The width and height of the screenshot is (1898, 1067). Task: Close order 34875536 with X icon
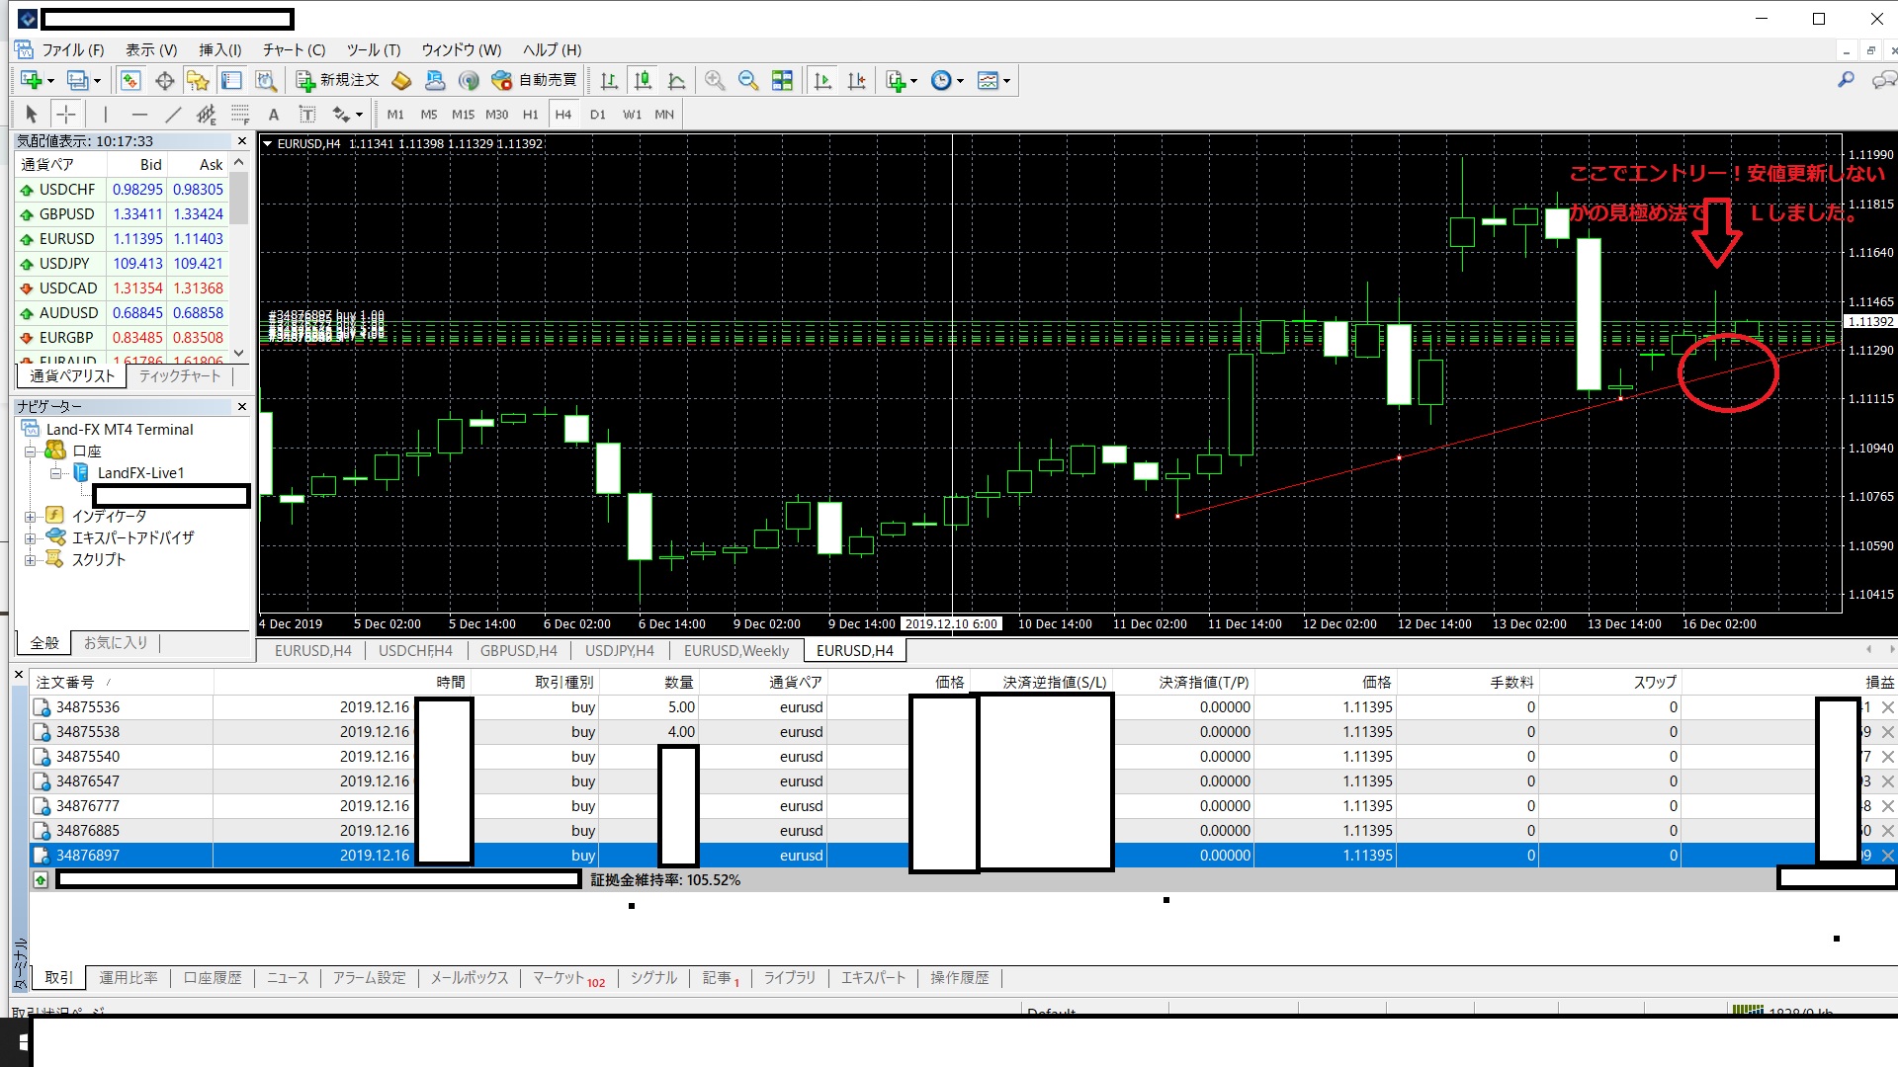(1887, 707)
